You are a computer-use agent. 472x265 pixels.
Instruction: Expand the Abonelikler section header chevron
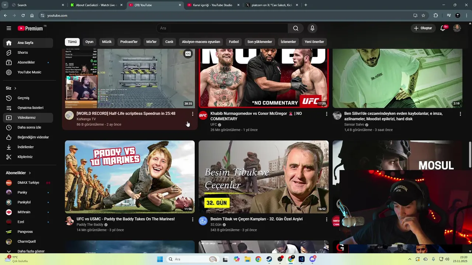coord(30,173)
